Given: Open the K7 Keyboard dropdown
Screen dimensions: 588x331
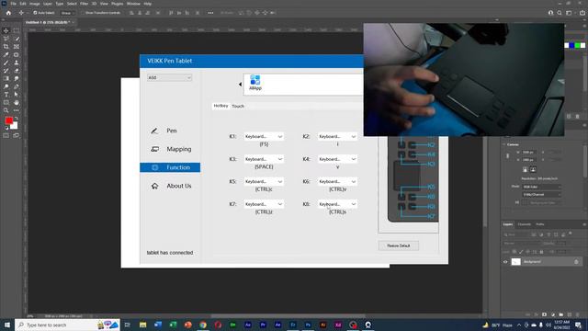Looking at the screenshot, I should [x=264, y=204].
